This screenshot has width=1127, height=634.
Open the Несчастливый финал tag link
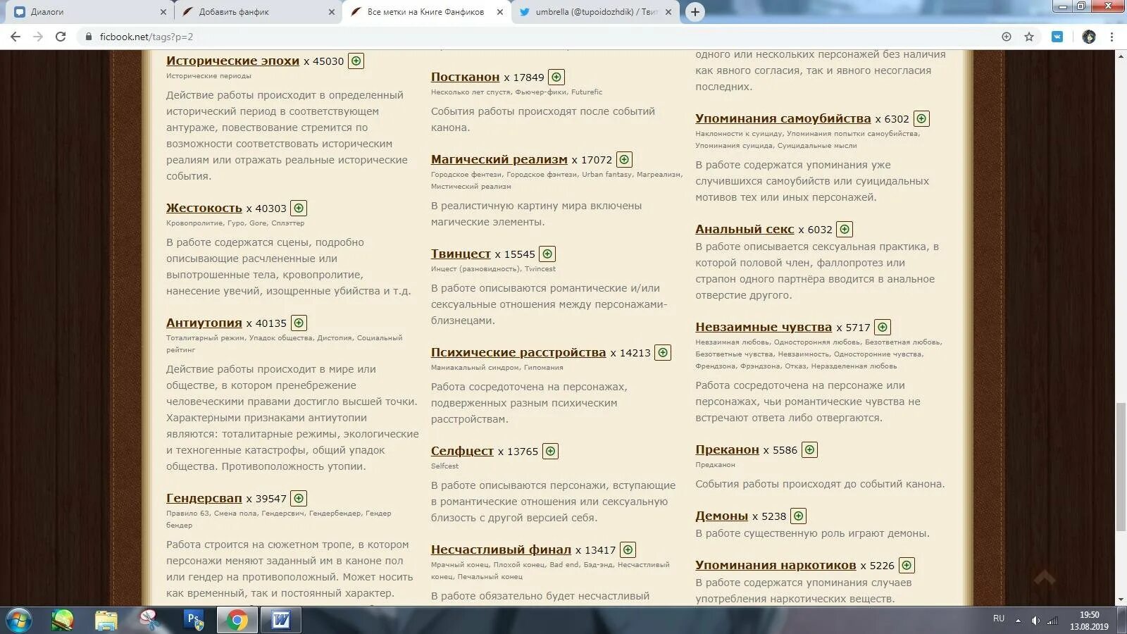pyautogui.click(x=501, y=550)
